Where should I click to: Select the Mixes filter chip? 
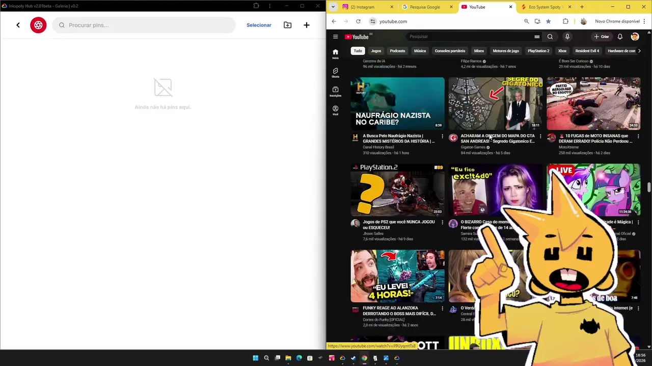point(479,51)
